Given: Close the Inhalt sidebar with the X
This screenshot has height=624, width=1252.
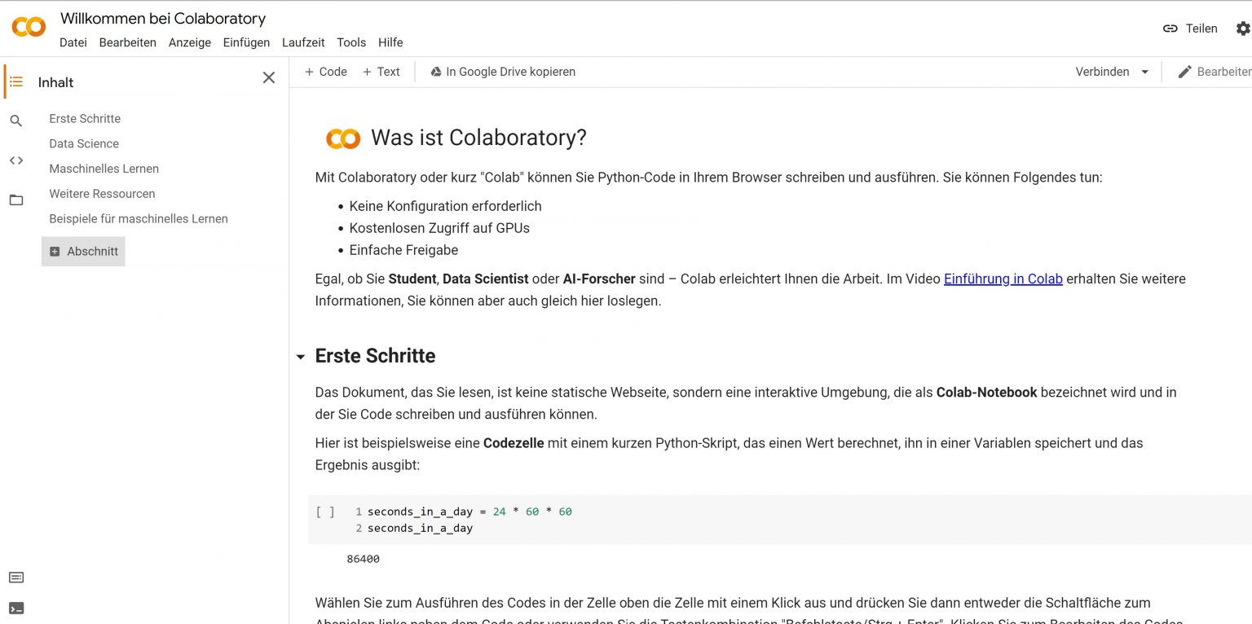Looking at the screenshot, I should coord(269,77).
